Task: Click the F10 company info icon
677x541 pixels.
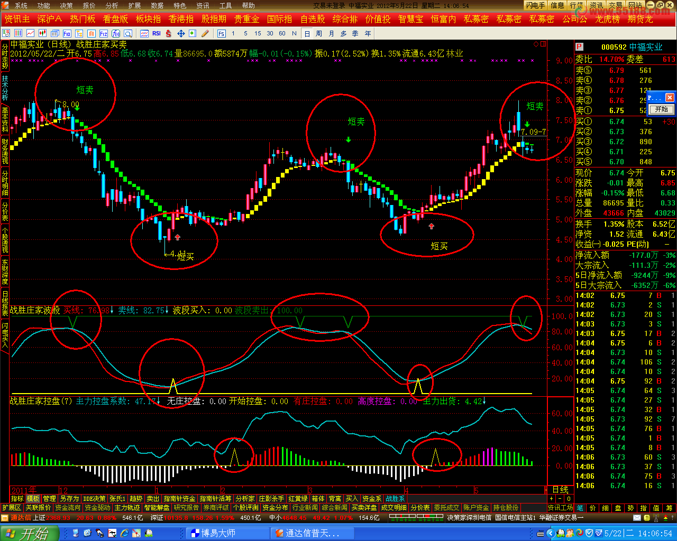Action: click(67, 33)
